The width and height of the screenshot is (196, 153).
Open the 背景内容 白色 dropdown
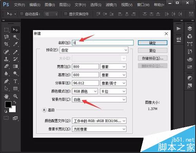point(99,100)
